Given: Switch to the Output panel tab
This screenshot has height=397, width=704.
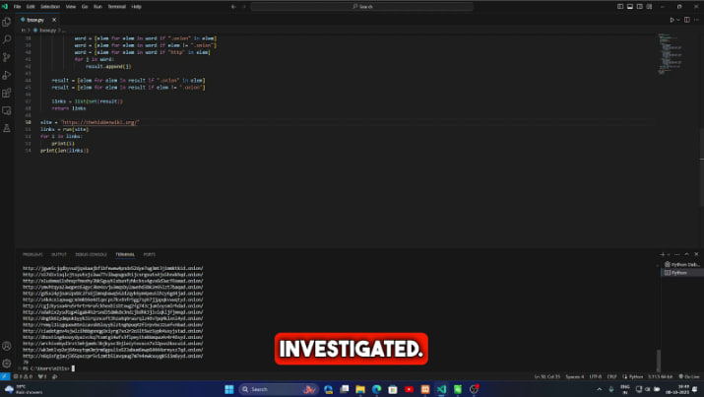Looking at the screenshot, I should (x=59, y=254).
